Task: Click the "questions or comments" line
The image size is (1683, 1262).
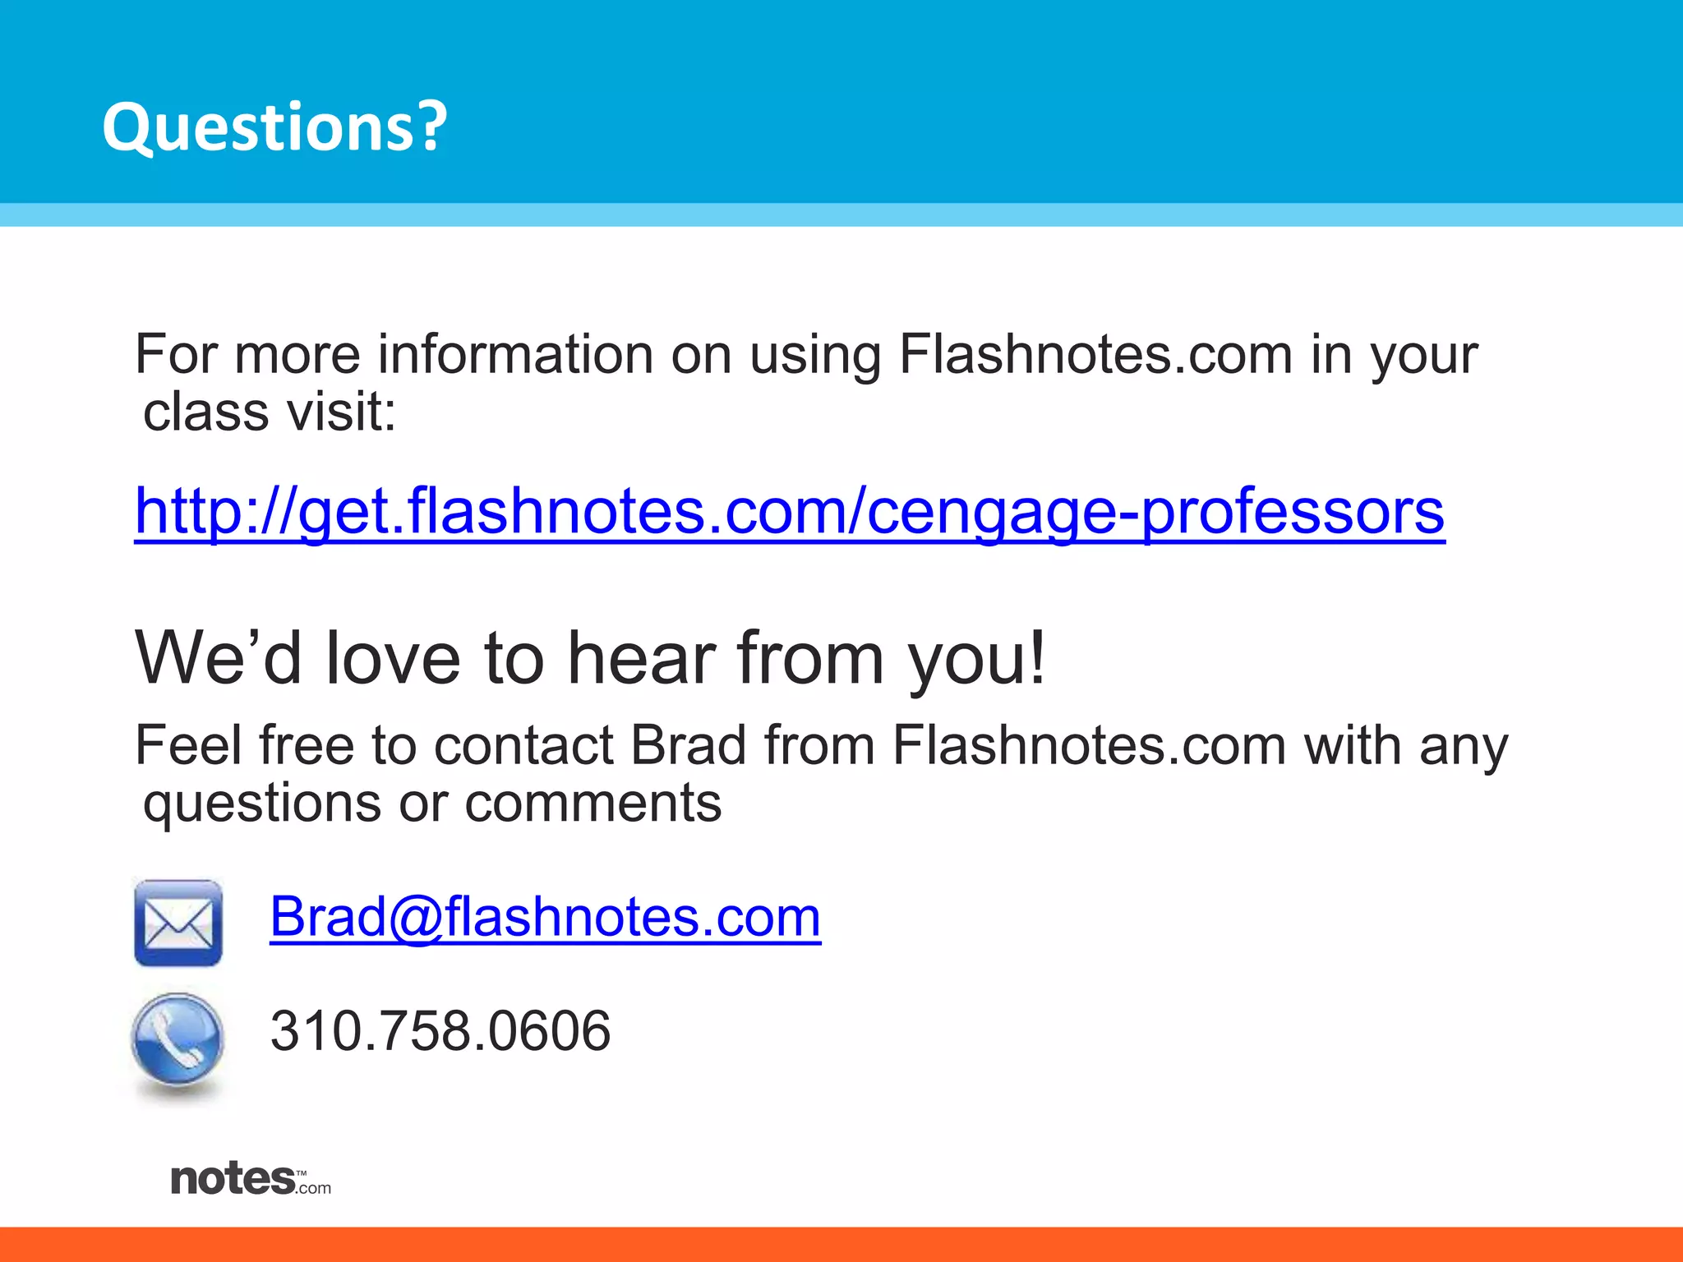Action: tap(432, 803)
